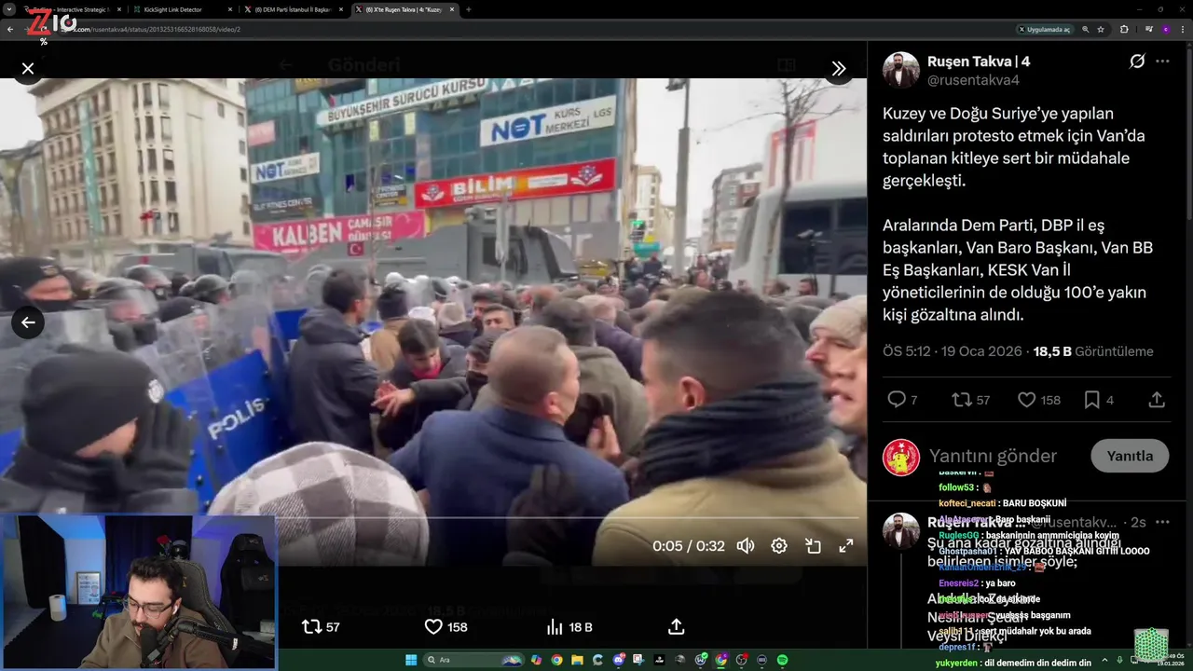Go back with browser back arrow
The height and width of the screenshot is (671, 1193).
(10, 29)
